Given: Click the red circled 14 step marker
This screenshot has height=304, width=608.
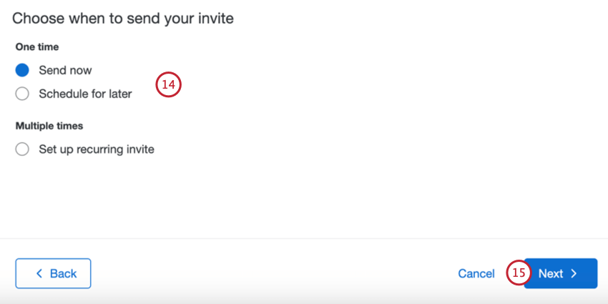Looking at the screenshot, I should (x=169, y=84).
